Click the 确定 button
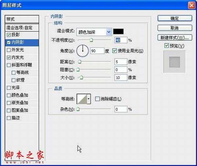This screenshot has width=197, height=166. (x=174, y=18)
